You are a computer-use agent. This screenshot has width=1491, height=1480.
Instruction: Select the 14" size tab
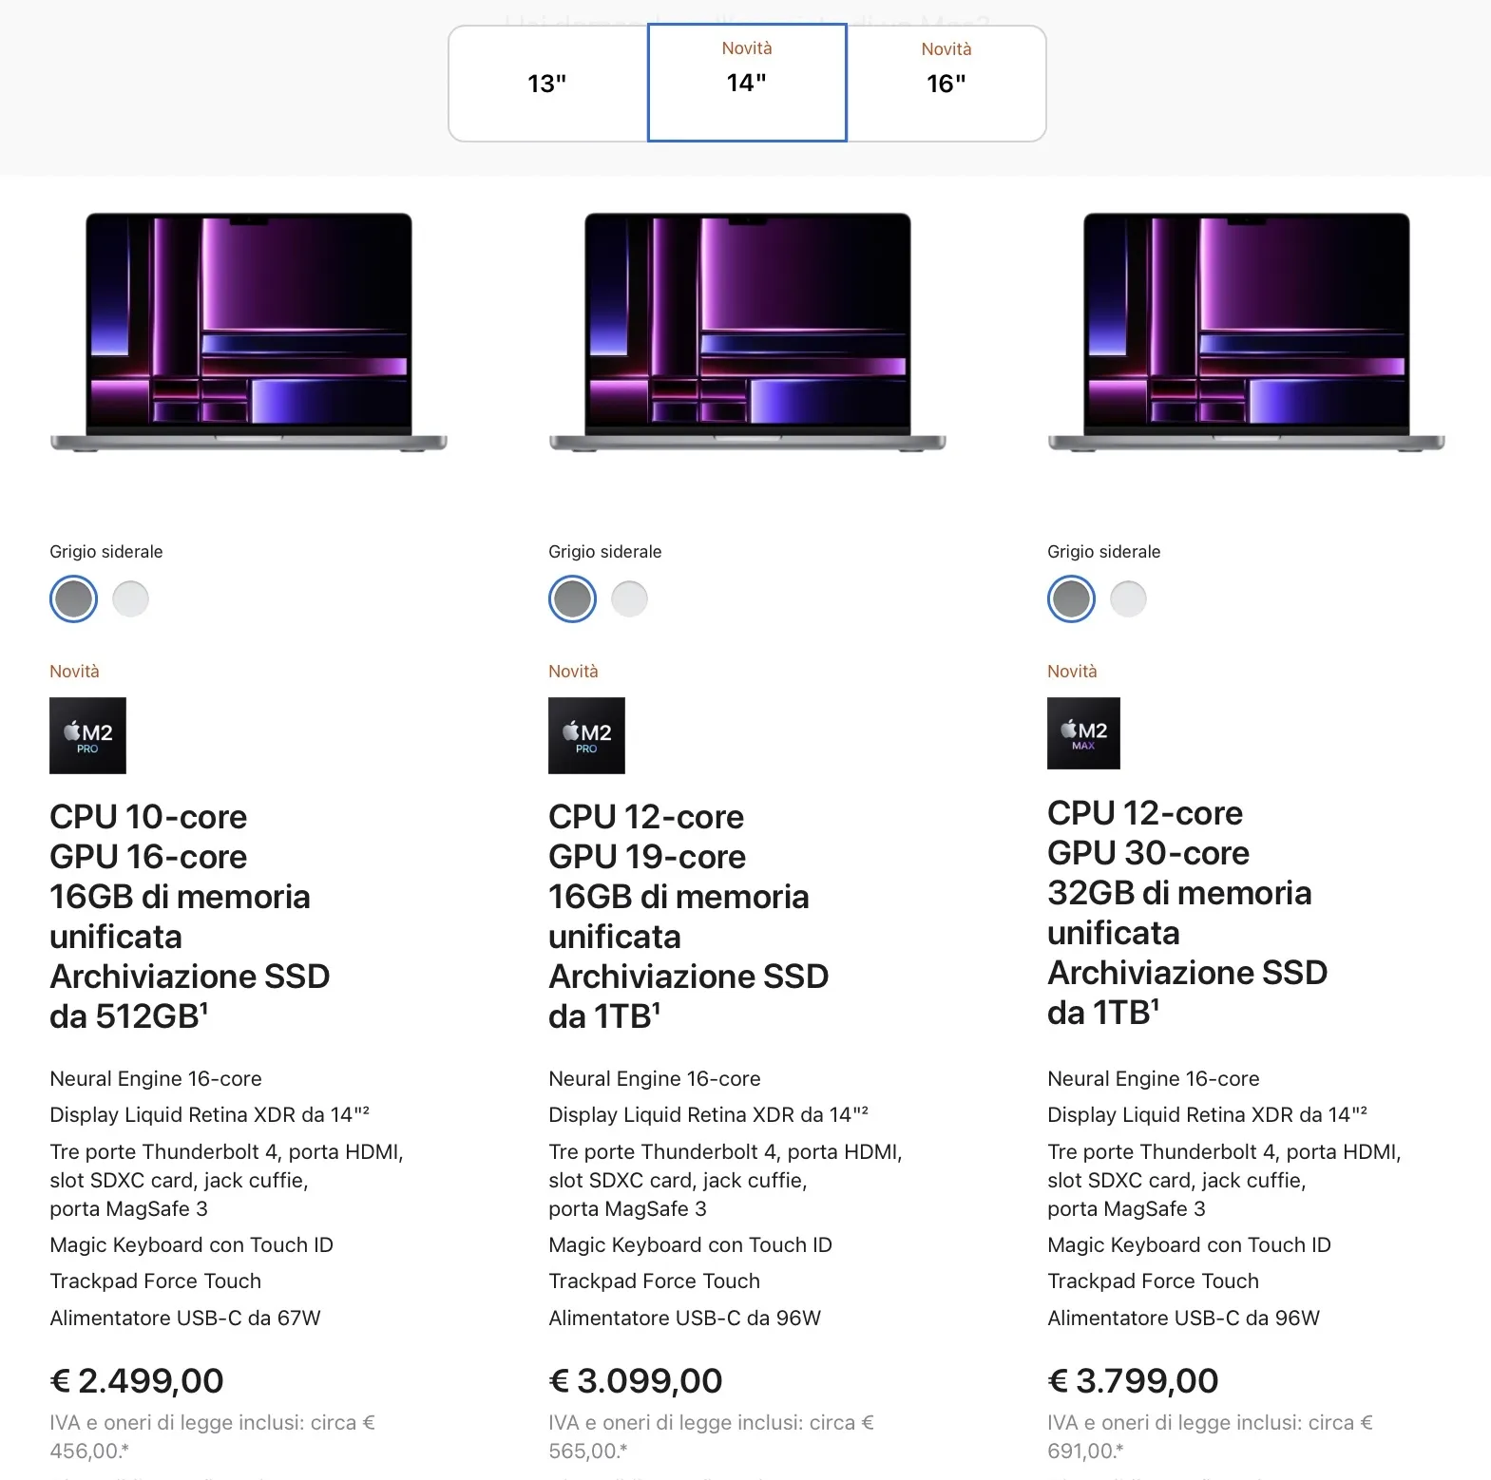747,84
